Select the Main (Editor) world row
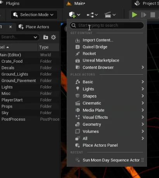Image resolution: width=159 pixels, height=178 pixels. [30, 55]
